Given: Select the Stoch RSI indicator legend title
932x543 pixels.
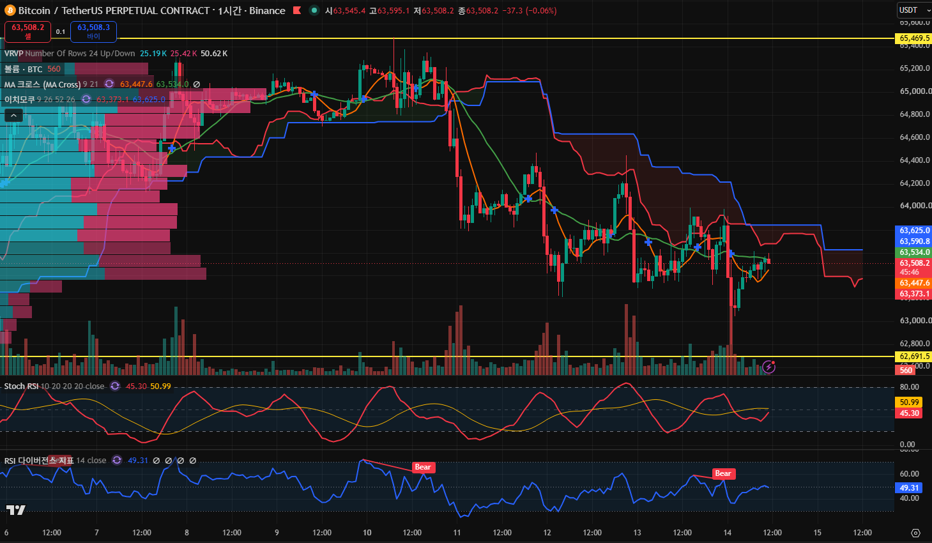Looking at the screenshot, I should coord(22,386).
